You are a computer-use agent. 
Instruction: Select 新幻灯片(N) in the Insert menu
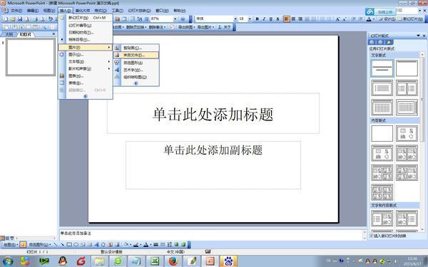point(86,18)
